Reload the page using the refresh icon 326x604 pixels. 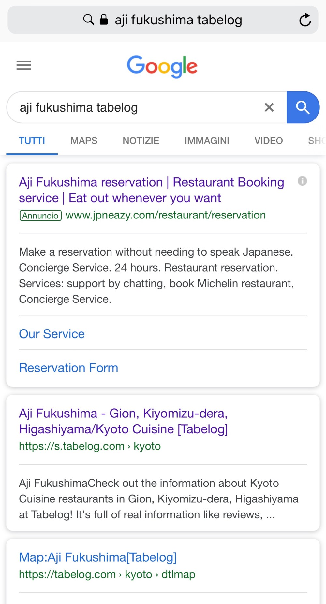pyautogui.click(x=305, y=20)
